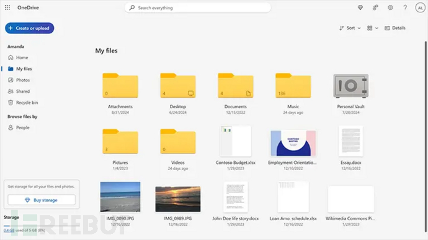This screenshot has width=428, height=240.
Task: Open the Settings gear icon
Action: tap(390, 7)
